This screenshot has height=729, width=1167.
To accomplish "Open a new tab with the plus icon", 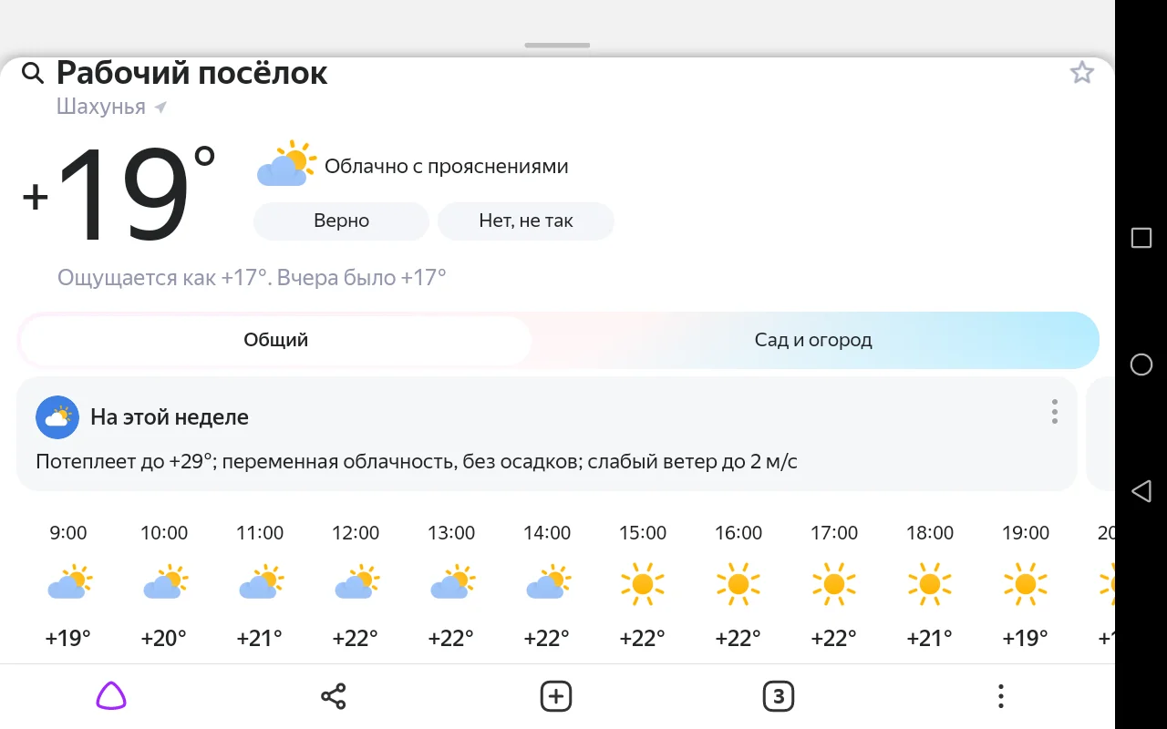I will pos(555,695).
